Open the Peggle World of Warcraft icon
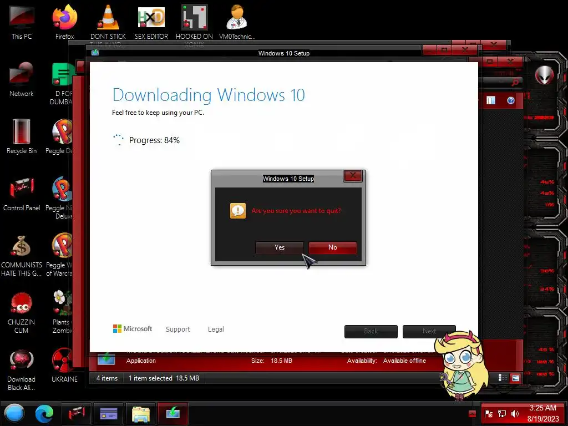568x426 pixels. 60,255
